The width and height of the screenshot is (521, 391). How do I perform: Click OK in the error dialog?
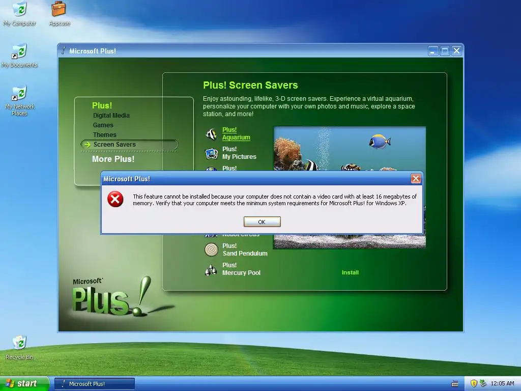262,222
